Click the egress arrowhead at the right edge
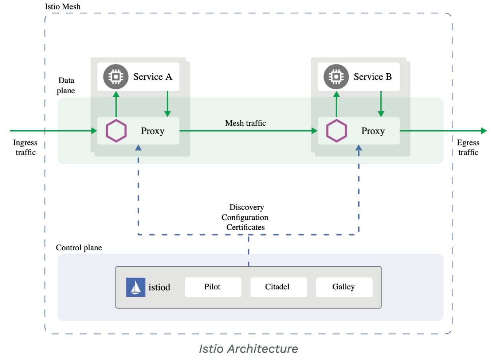Image resolution: width=494 pixels, height=360 pixels. 484,131
